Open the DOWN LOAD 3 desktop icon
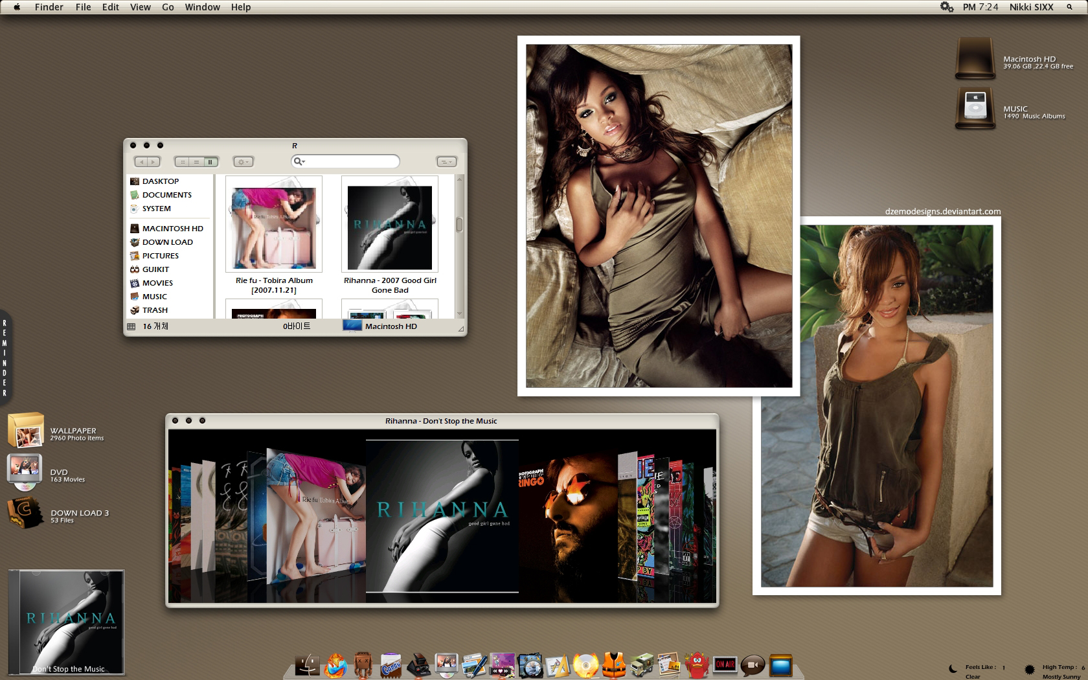This screenshot has height=680, width=1088. 25,514
